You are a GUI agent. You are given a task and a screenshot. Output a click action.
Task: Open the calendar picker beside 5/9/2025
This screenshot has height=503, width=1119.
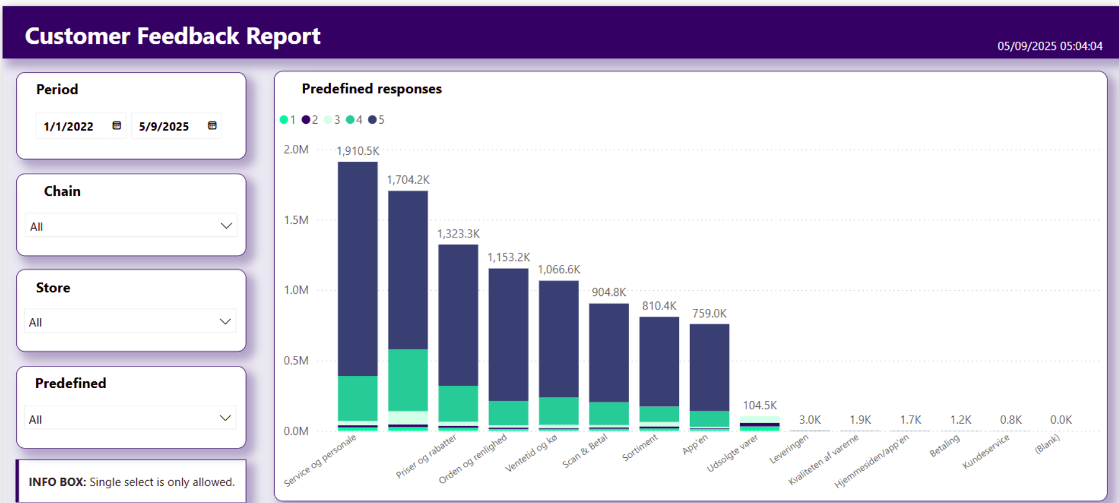pyautogui.click(x=212, y=125)
